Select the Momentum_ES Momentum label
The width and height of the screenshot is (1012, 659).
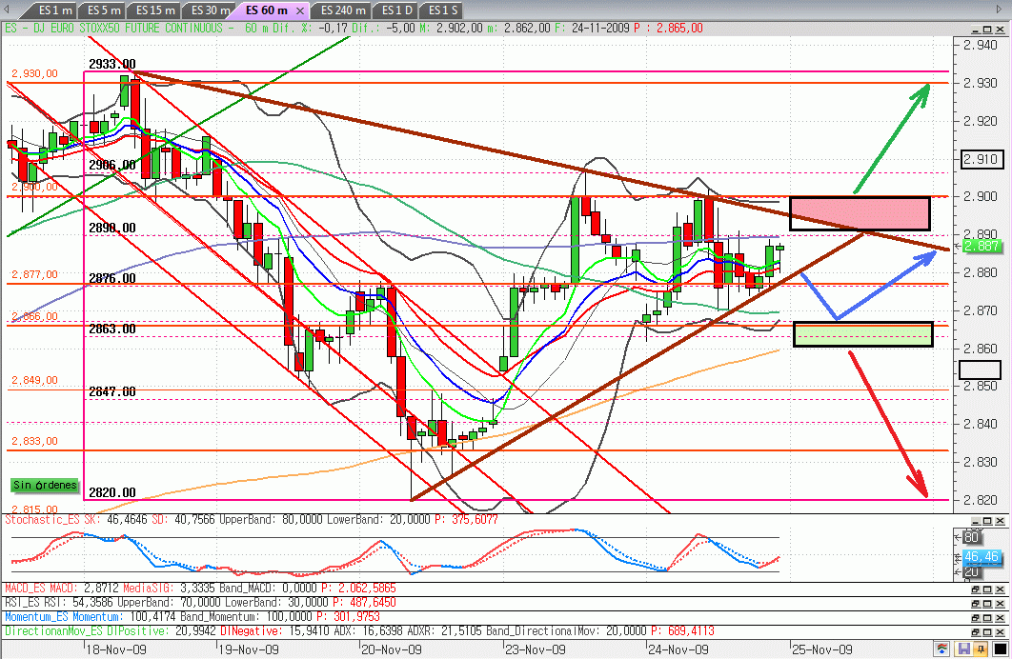63,617
